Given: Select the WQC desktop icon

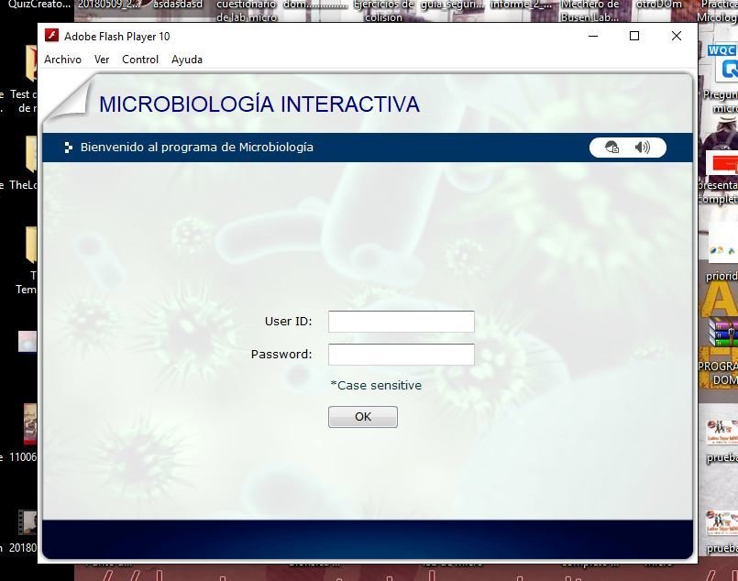Looking at the screenshot, I should (723, 63).
